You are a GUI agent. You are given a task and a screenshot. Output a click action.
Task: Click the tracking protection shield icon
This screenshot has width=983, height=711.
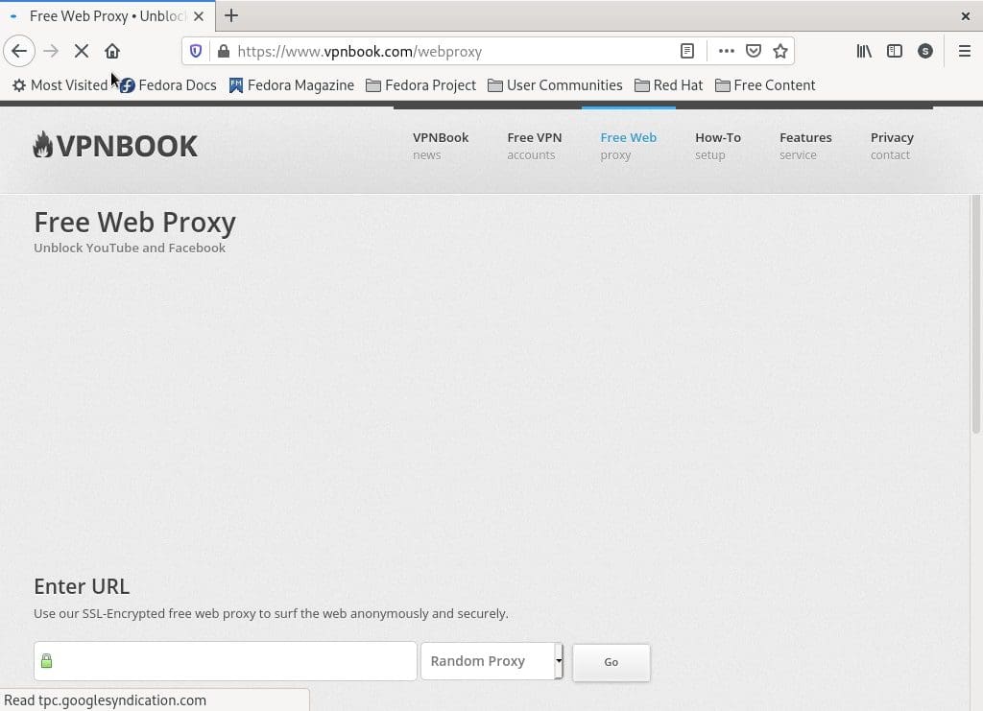(x=195, y=51)
